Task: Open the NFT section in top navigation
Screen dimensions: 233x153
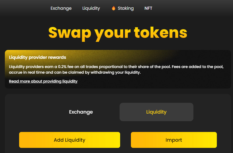Action: coord(148,8)
